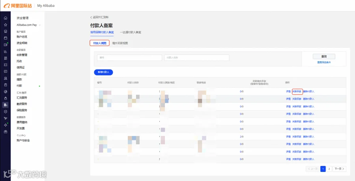Click the shield security icon in sidebar

(x=6, y=111)
